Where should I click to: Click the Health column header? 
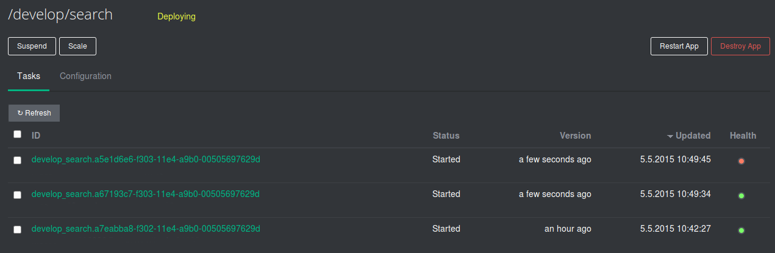743,136
